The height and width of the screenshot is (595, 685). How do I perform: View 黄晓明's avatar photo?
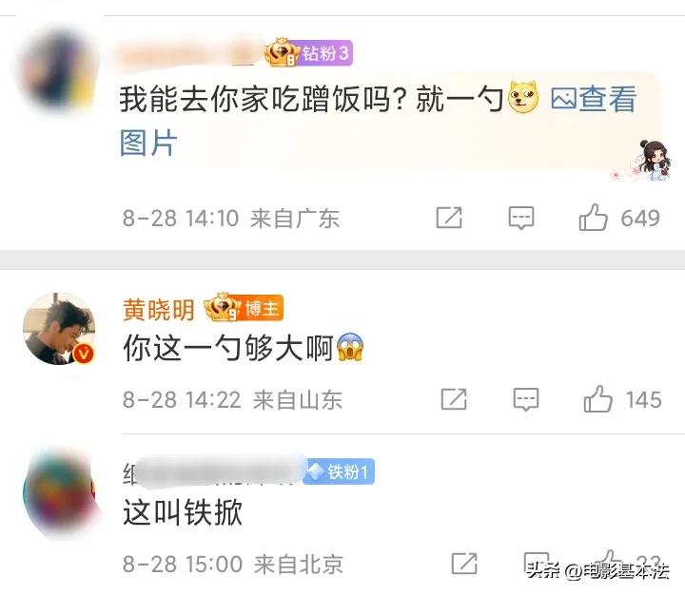pyautogui.click(x=59, y=329)
